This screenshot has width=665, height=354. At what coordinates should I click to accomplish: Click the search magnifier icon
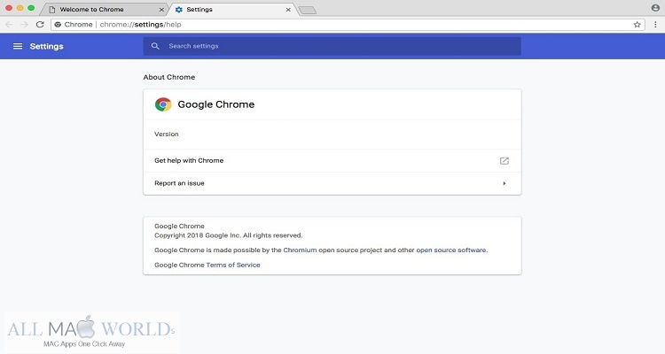[x=155, y=46]
